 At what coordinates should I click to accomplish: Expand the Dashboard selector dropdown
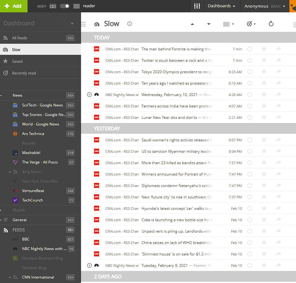pyautogui.click(x=72, y=24)
